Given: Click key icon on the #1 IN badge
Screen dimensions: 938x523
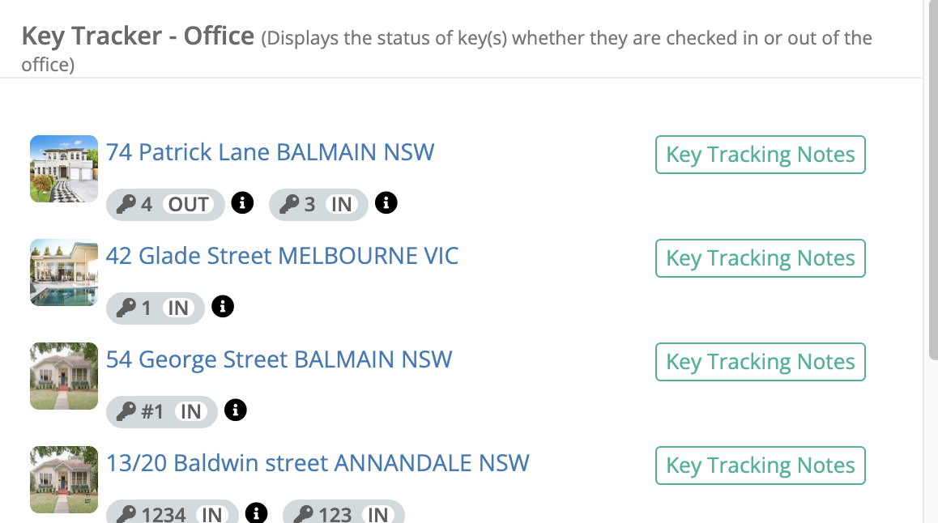Looking at the screenshot, I should [x=126, y=412].
